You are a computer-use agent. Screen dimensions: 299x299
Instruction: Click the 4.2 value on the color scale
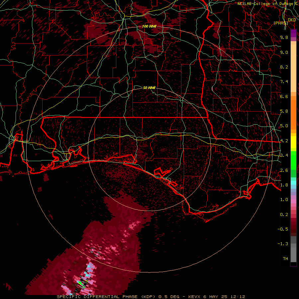284,141
